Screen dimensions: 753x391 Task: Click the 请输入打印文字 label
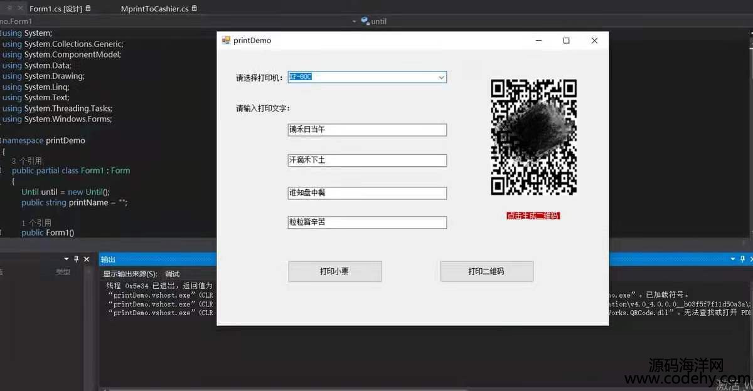pyautogui.click(x=263, y=108)
